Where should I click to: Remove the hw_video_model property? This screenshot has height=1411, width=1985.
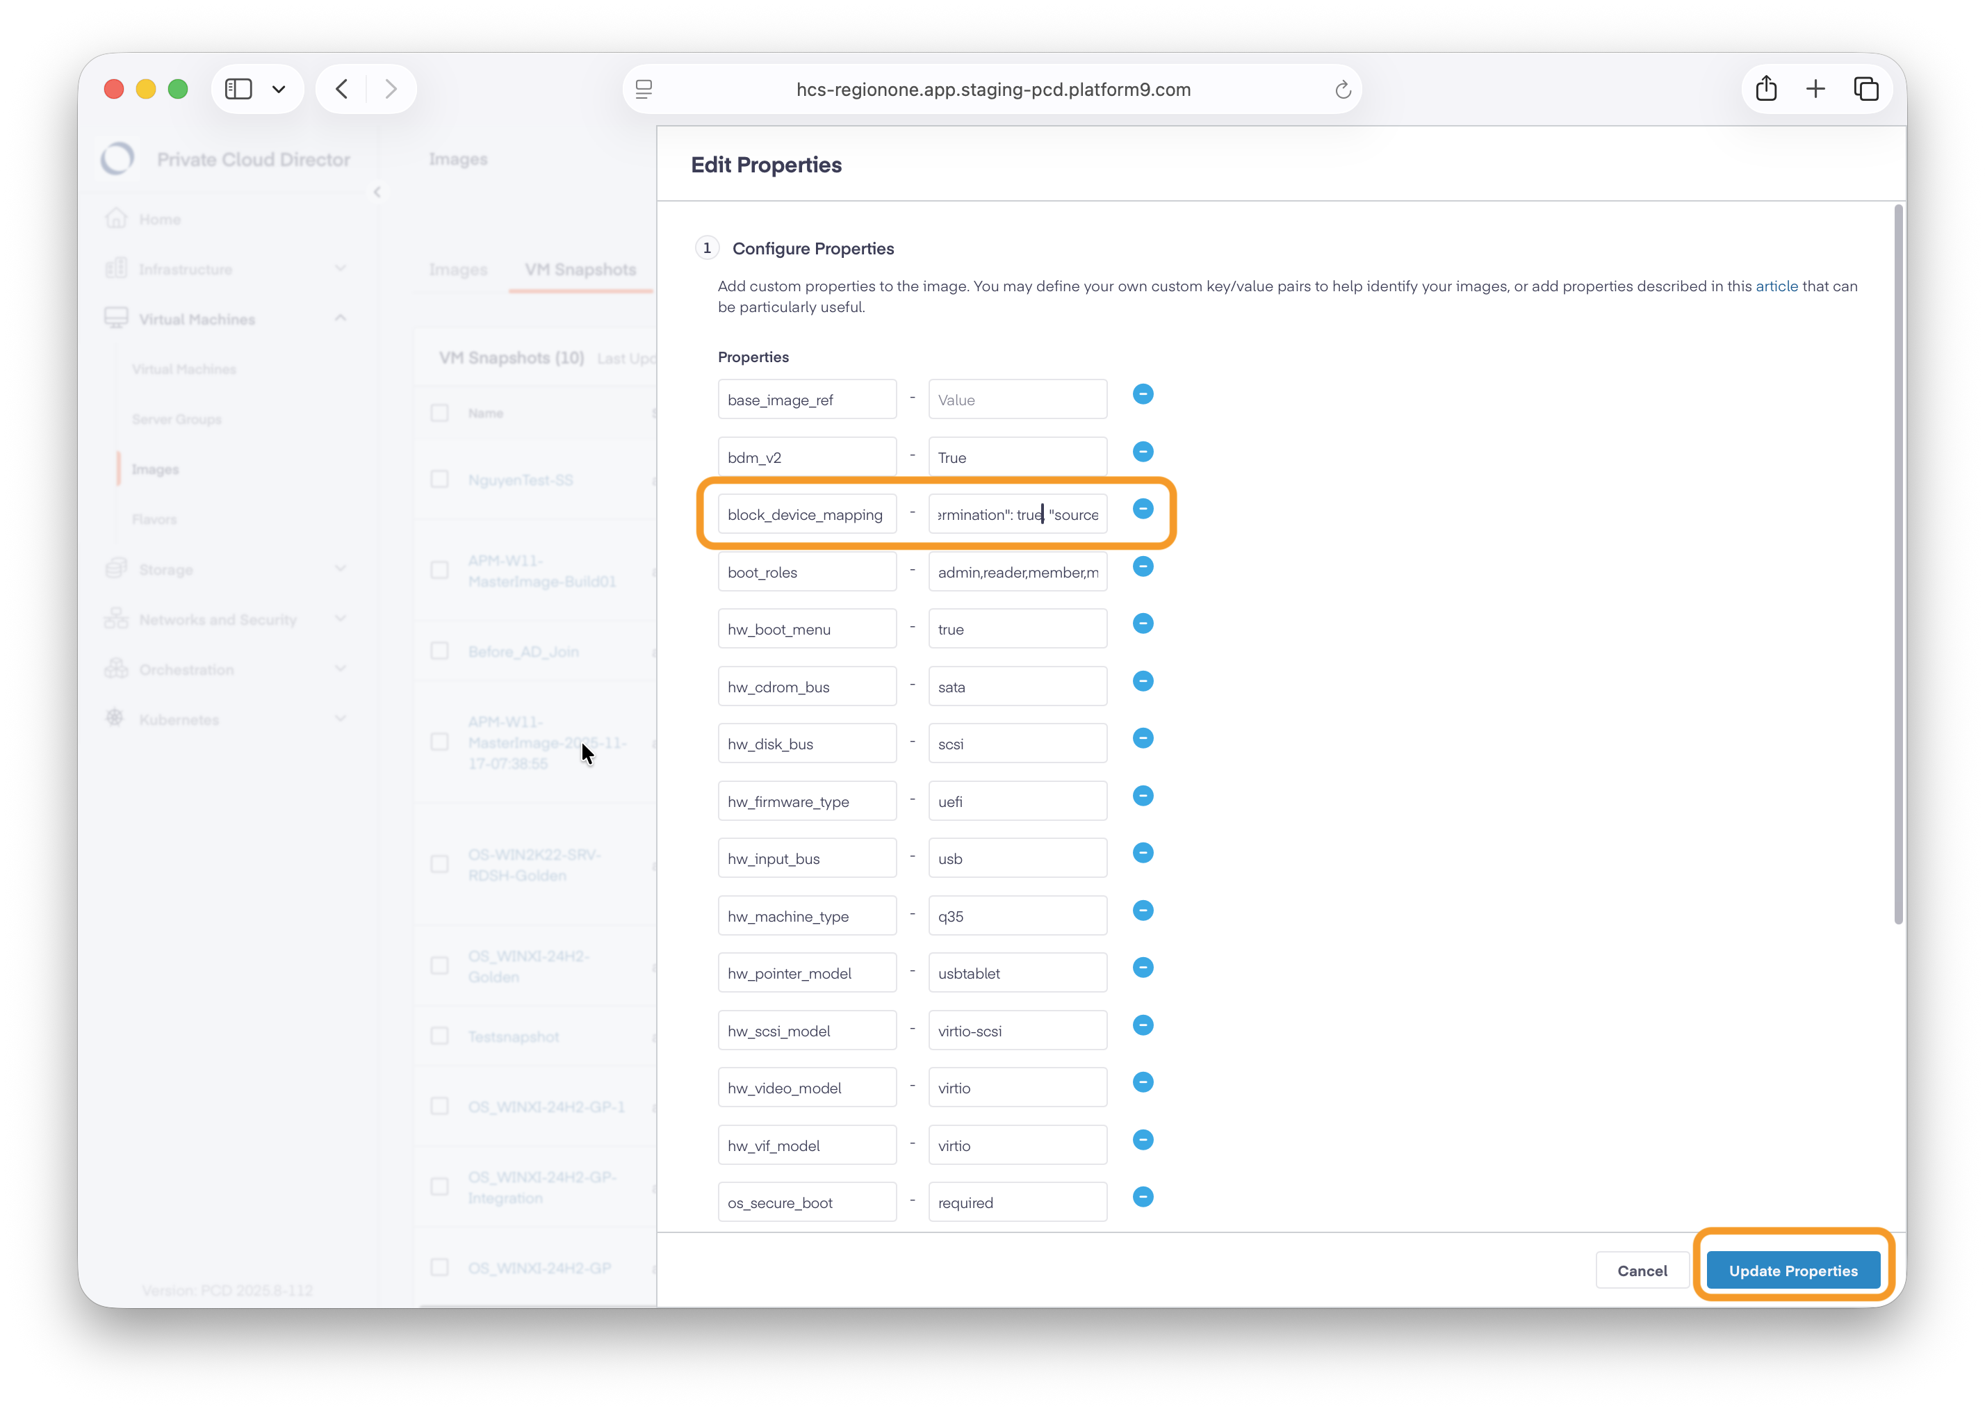1143,1083
